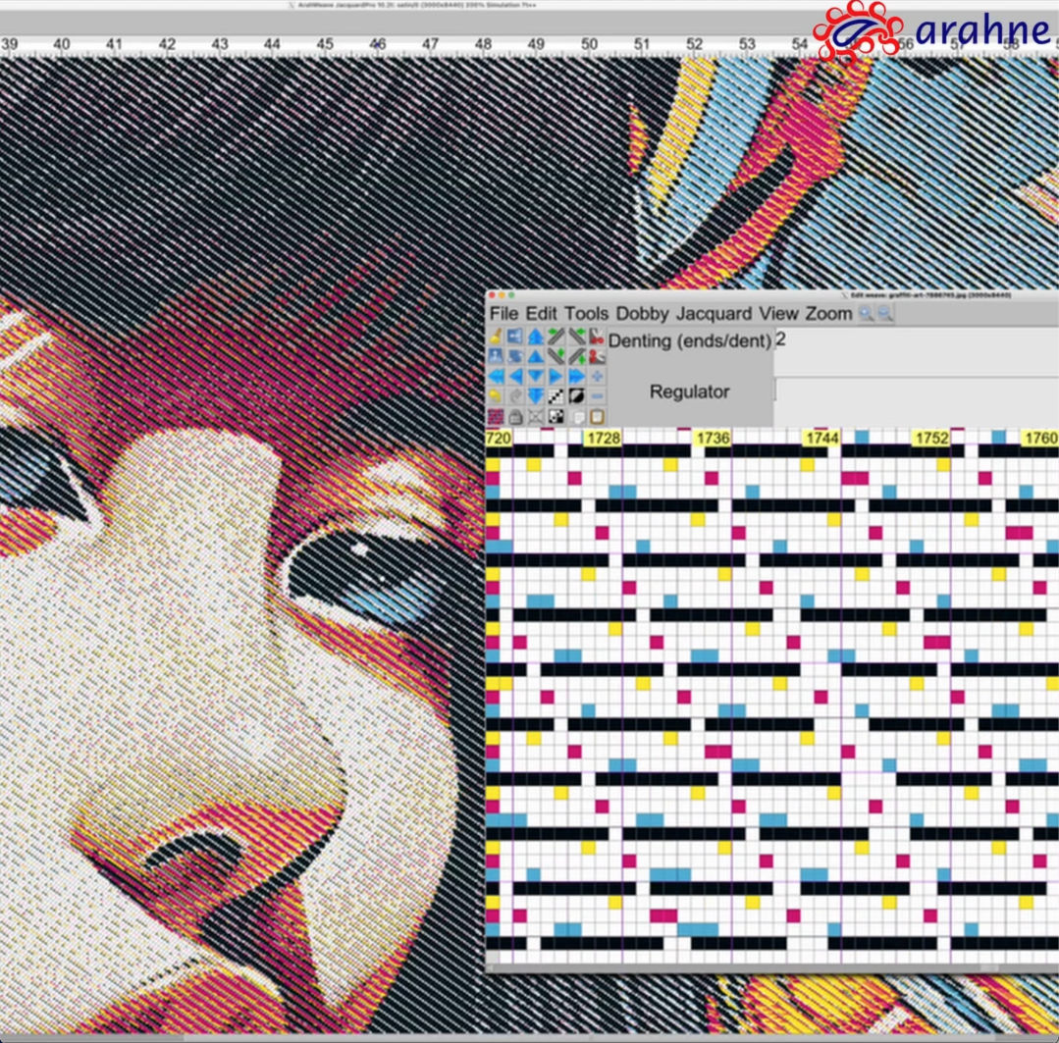Click the small blue plus icon
This screenshot has height=1043, width=1059.
click(x=597, y=377)
